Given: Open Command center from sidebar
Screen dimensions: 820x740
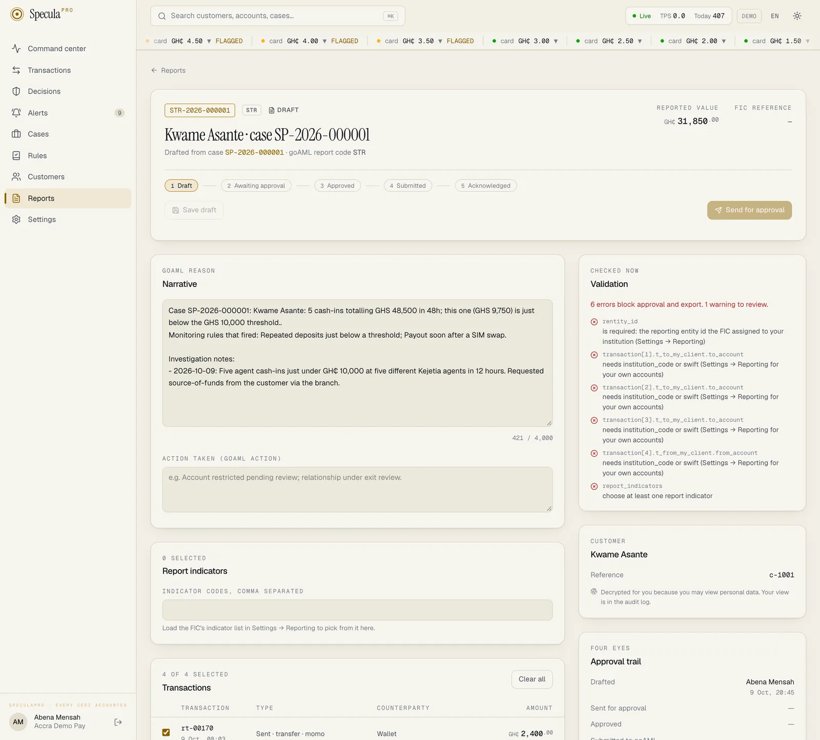Looking at the screenshot, I should pos(68,49).
